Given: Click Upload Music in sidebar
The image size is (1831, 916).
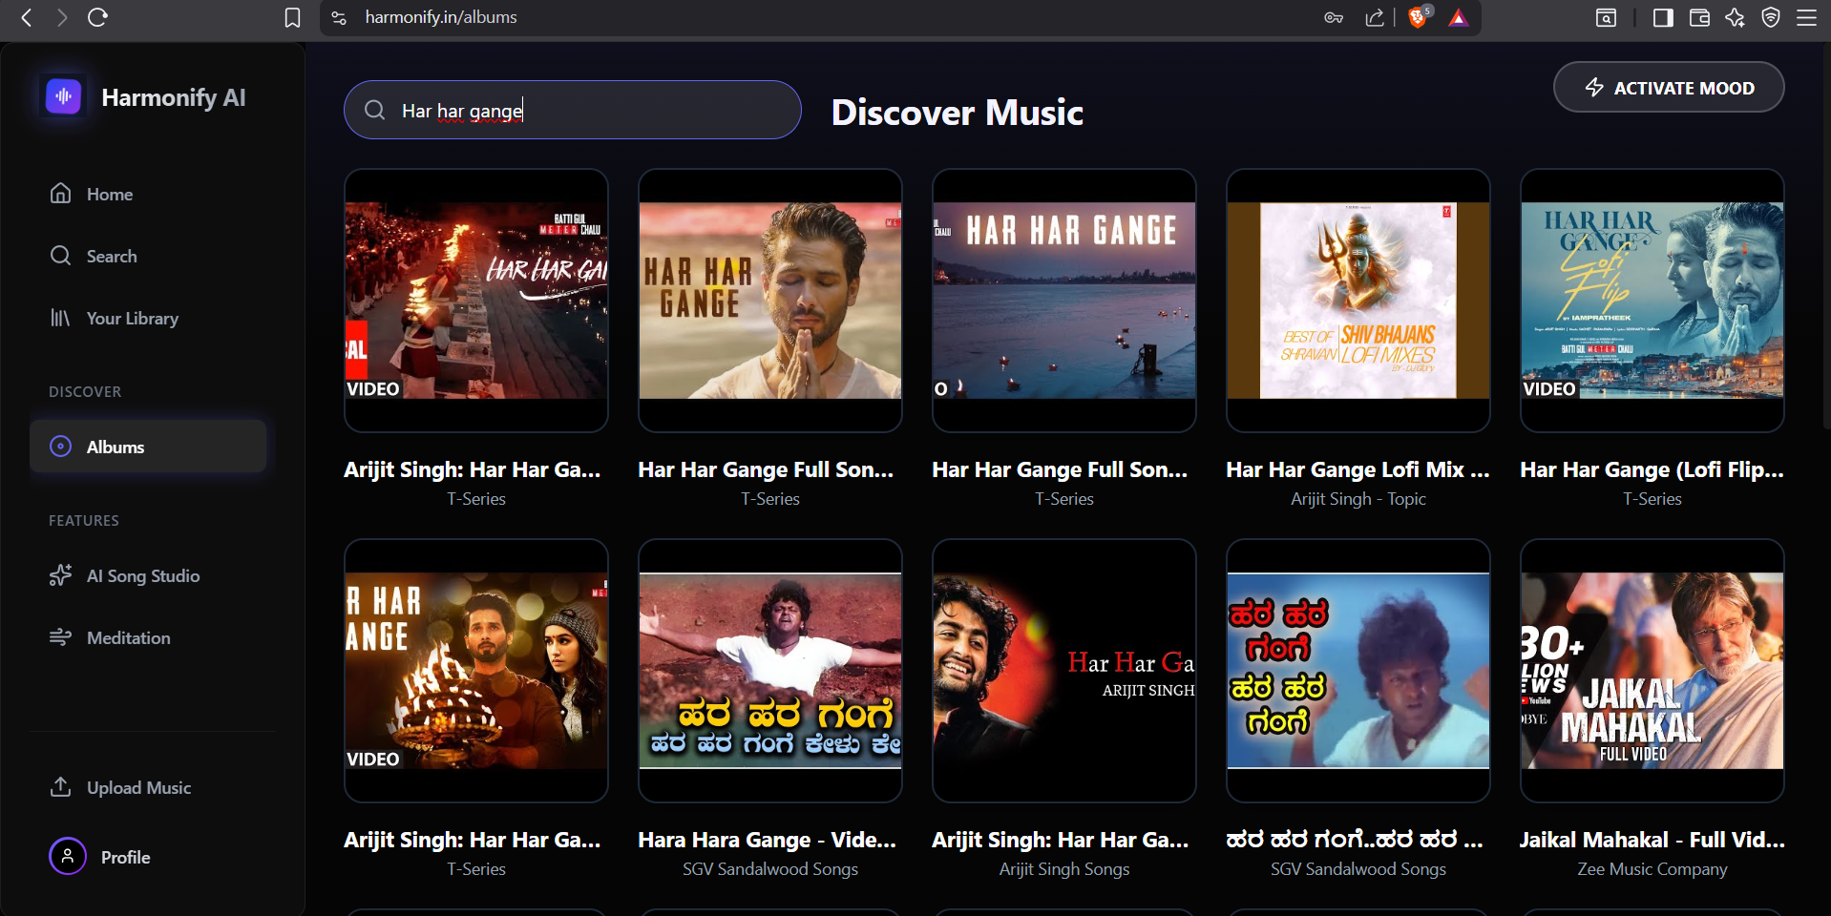Looking at the screenshot, I should pyautogui.click(x=147, y=787).
